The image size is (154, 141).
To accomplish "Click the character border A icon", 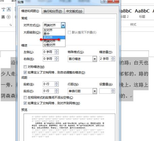I will point(9,9).
